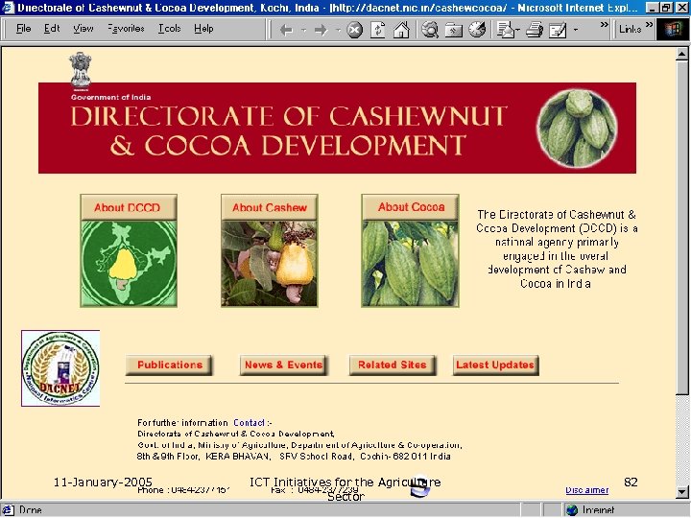The width and height of the screenshot is (691, 518).
Task: Open the Favorites folder toolbar icon
Action: point(453,30)
